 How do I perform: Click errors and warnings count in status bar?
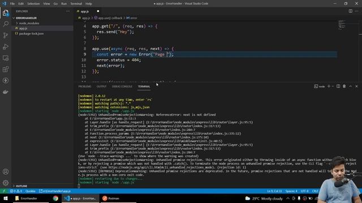(x=16, y=191)
